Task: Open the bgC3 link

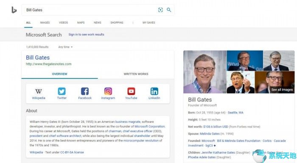Action: [209, 145]
